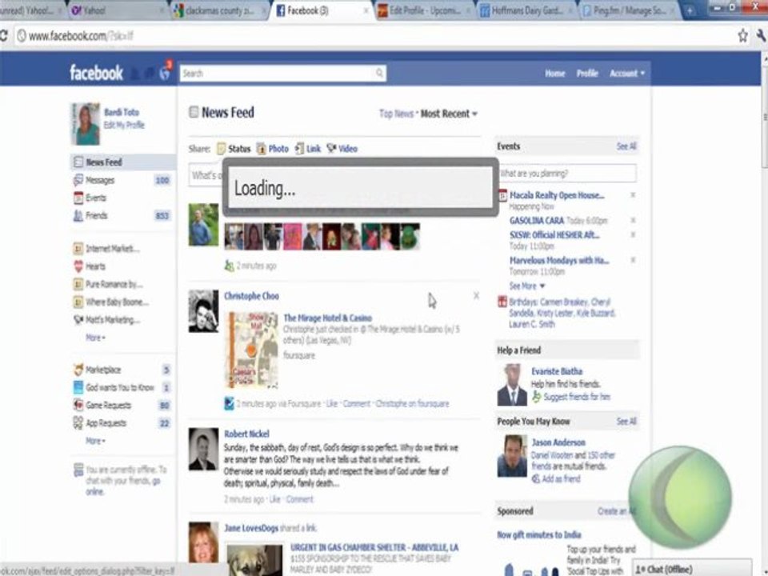
Task: Switch to Ping.fm Manage tab
Action: pos(629,10)
